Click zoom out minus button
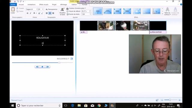 click(x=162, y=100)
